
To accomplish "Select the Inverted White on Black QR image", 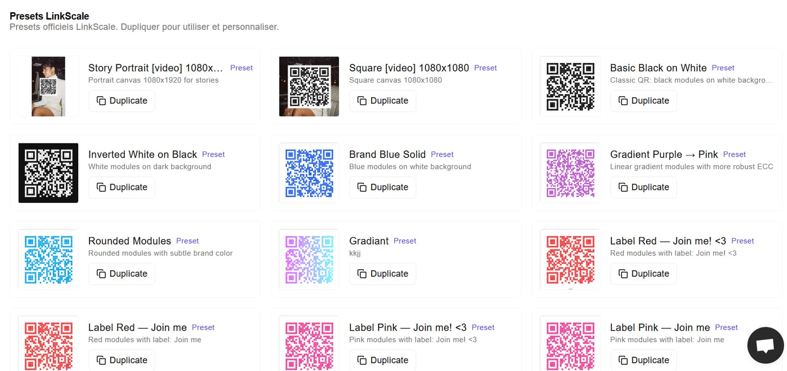I will point(48,173).
